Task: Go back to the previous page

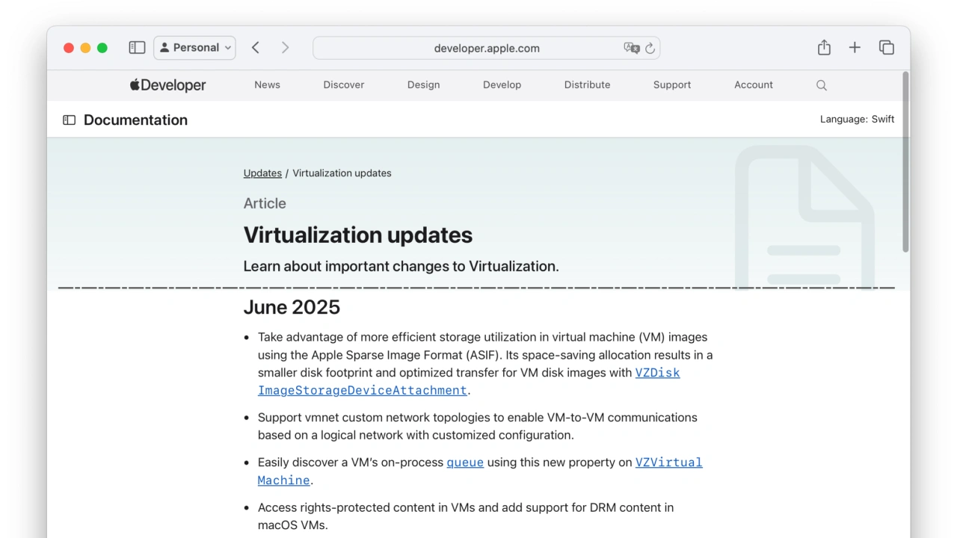Action: pyautogui.click(x=256, y=48)
